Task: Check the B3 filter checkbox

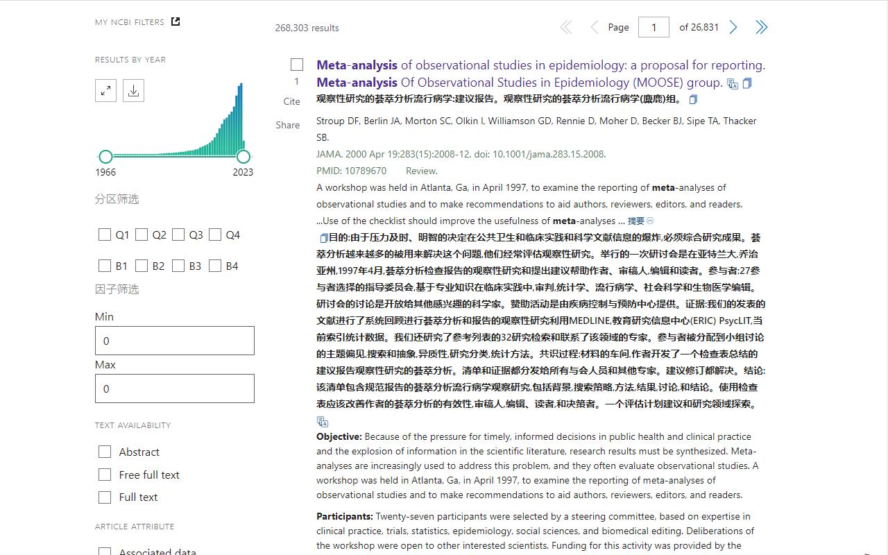Action: (178, 266)
